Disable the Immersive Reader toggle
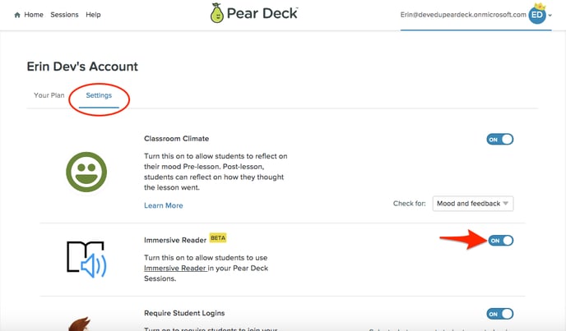This screenshot has width=566, height=331. click(x=499, y=240)
